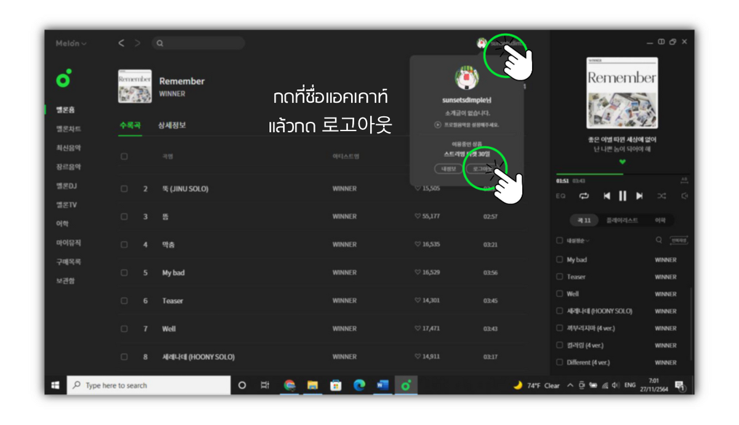Expand the Melon dropdown menu

[71, 44]
